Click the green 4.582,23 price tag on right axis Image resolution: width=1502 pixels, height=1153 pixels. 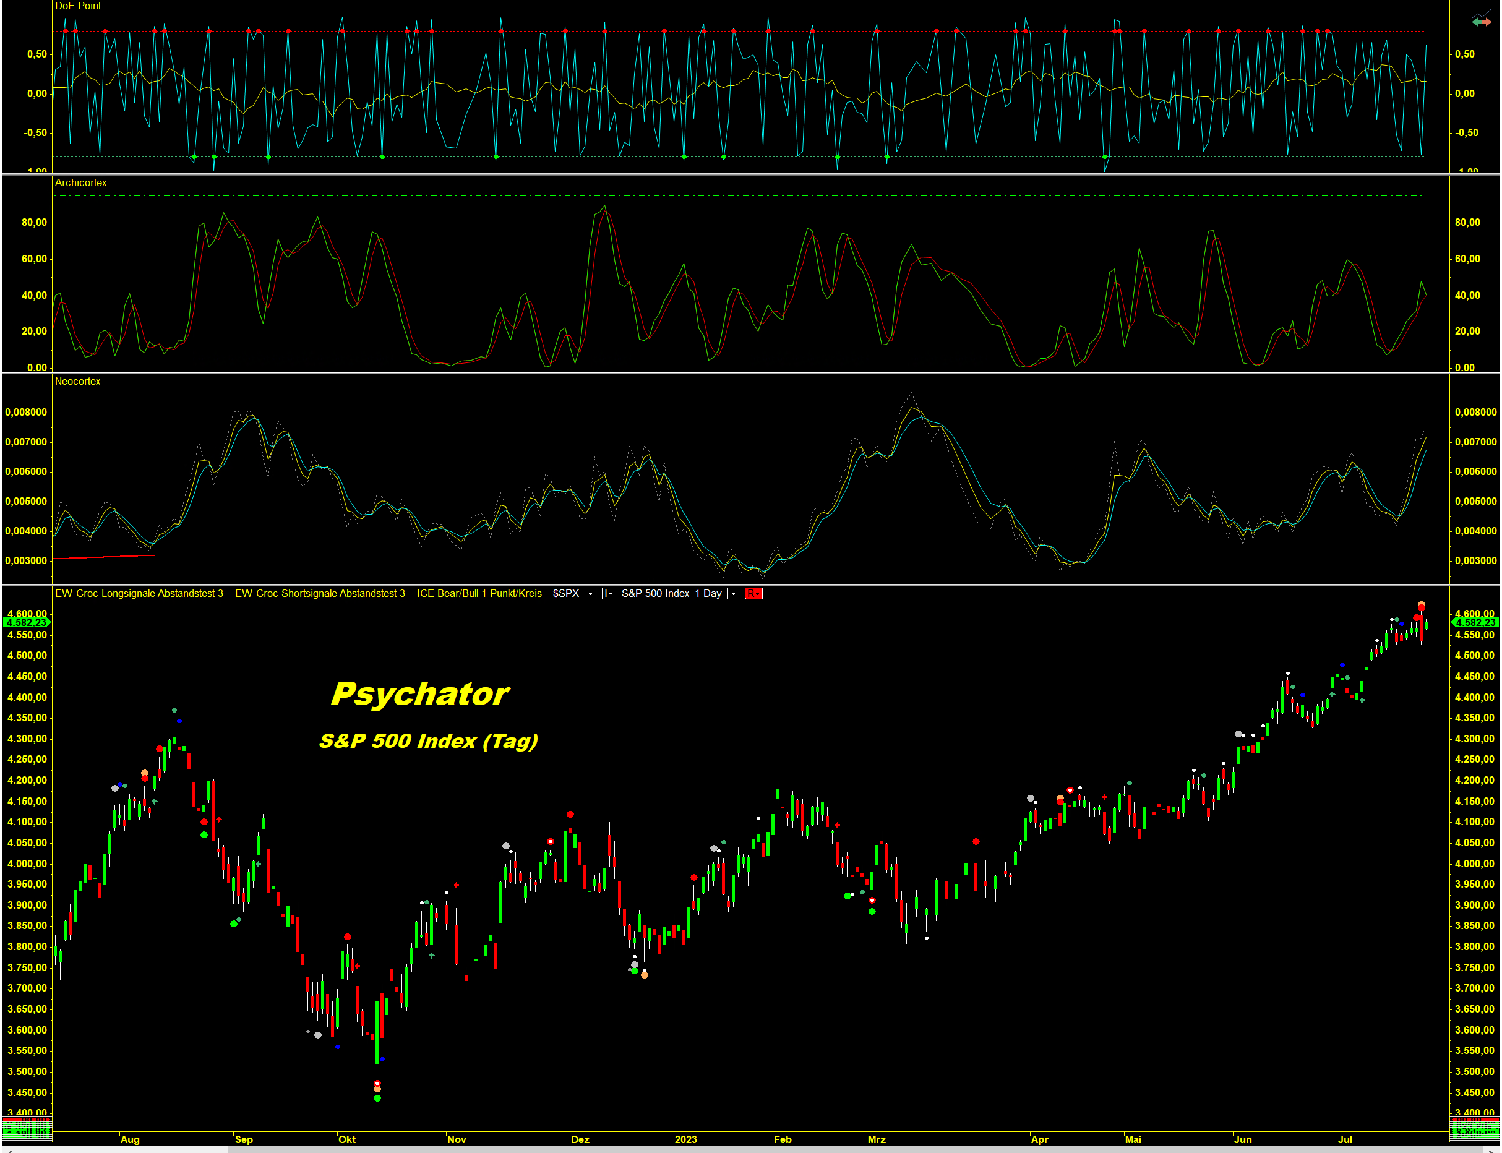[1476, 622]
